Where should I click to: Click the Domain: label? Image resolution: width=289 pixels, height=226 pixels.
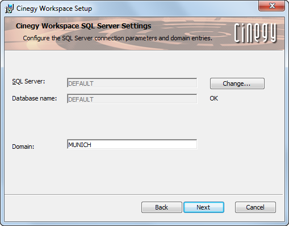(x=23, y=147)
